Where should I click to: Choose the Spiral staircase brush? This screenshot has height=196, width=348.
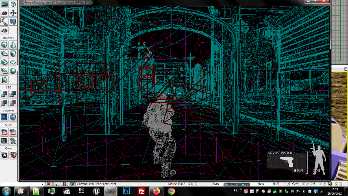point(4,71)
